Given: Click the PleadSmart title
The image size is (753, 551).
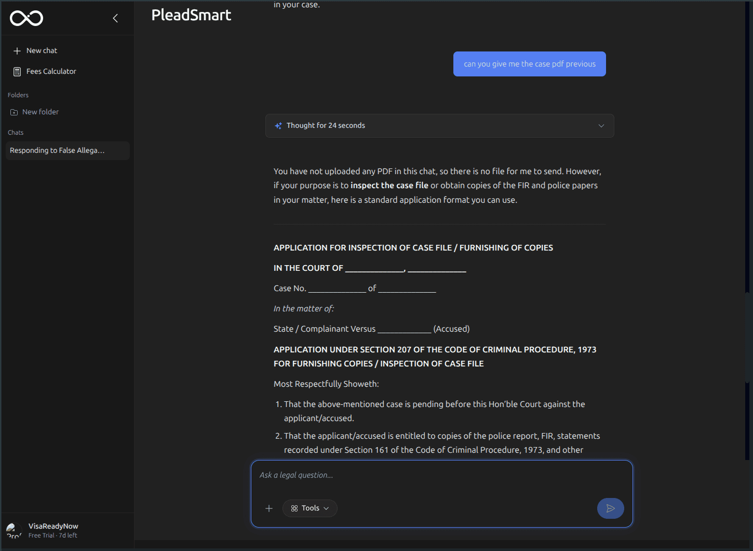Looking at the screenshot, I should click(x=191, y=15).
